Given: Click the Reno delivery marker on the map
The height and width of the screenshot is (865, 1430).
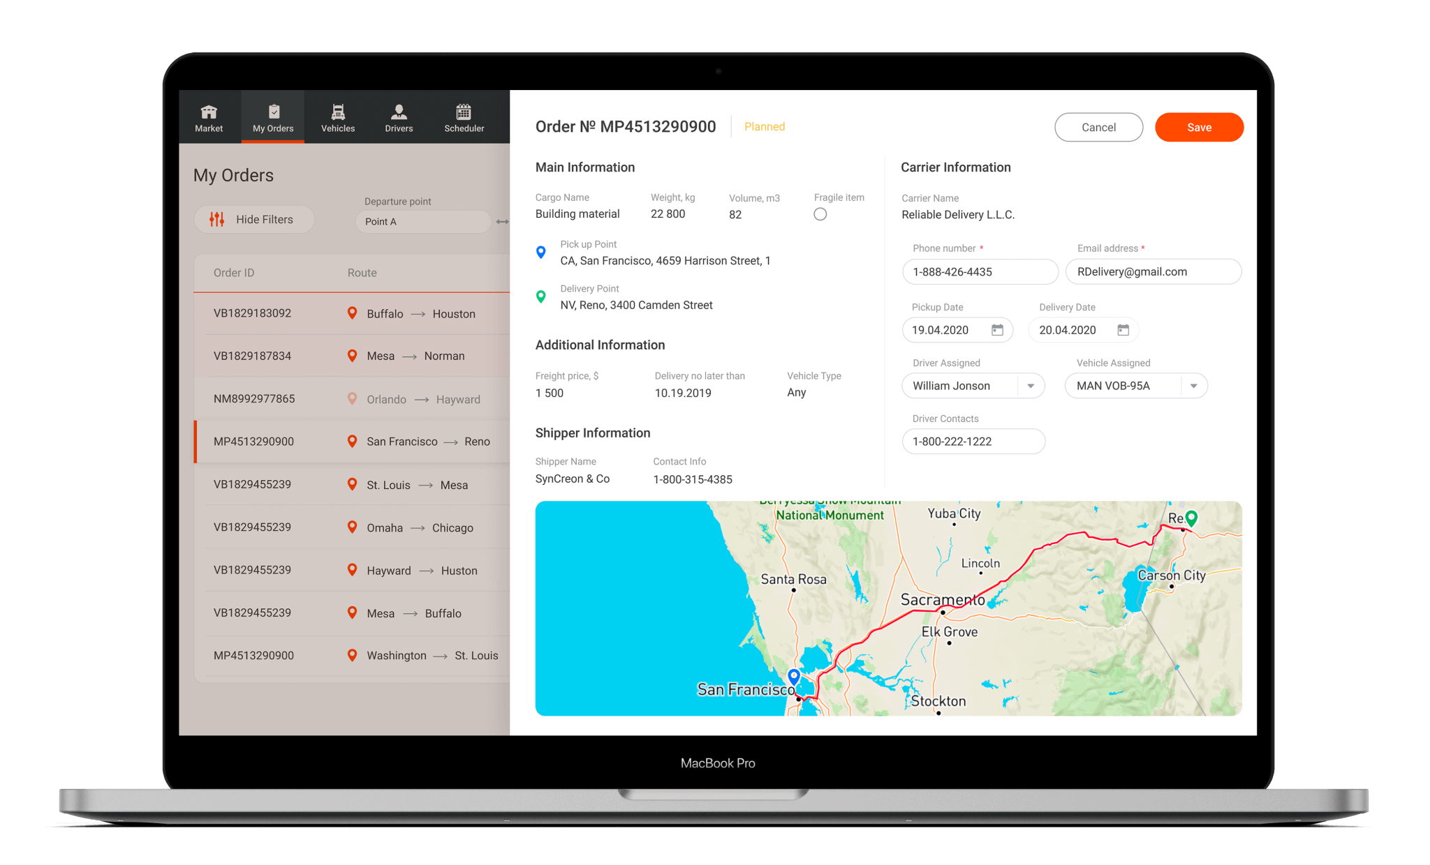Looking at the screenshot, I should [1191, 518].
